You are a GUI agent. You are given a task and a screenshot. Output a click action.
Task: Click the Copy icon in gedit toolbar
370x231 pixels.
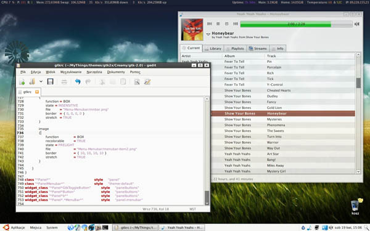click(x=113, y=82)
